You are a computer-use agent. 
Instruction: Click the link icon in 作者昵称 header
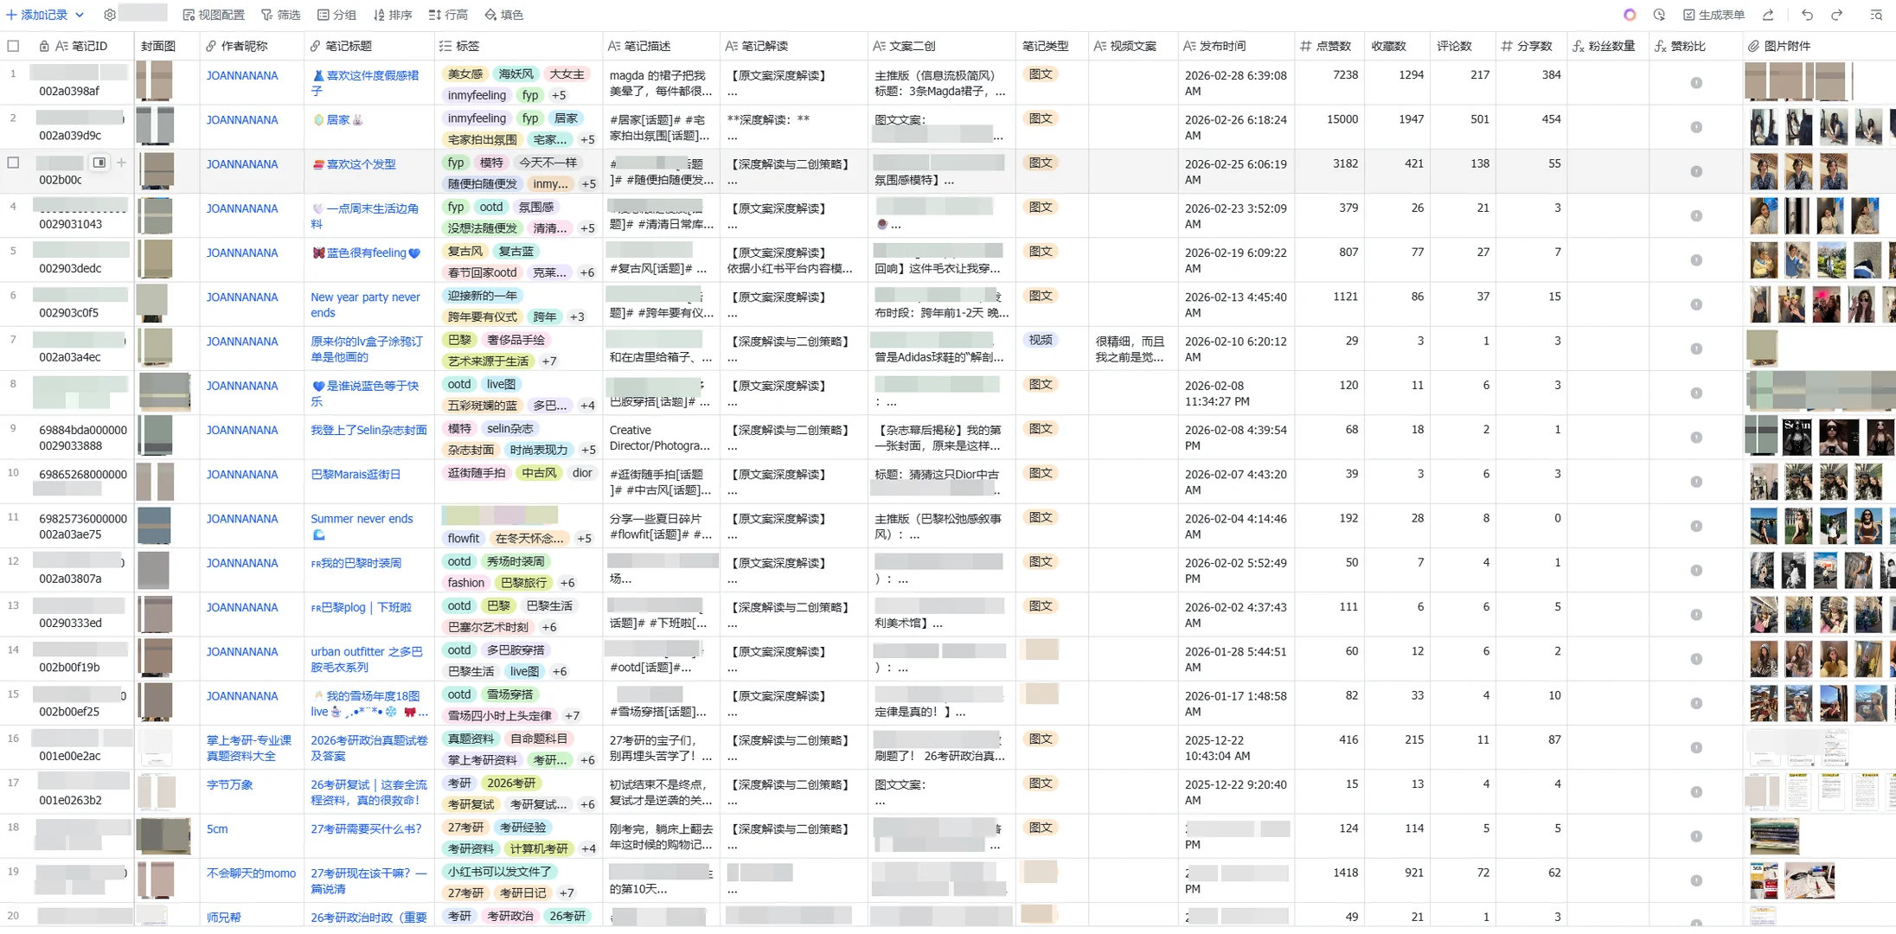(x=211, y=46)
